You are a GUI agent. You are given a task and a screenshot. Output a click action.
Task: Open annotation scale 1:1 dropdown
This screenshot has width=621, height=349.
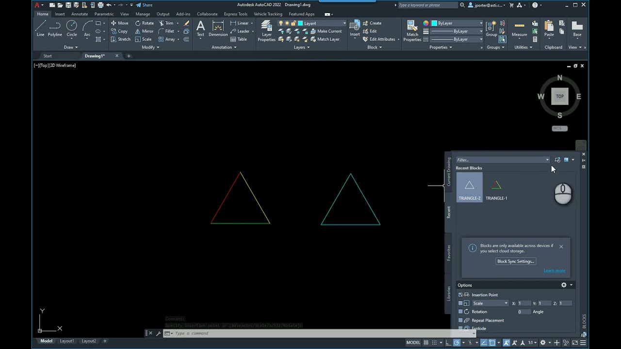[x=533, y=343]
